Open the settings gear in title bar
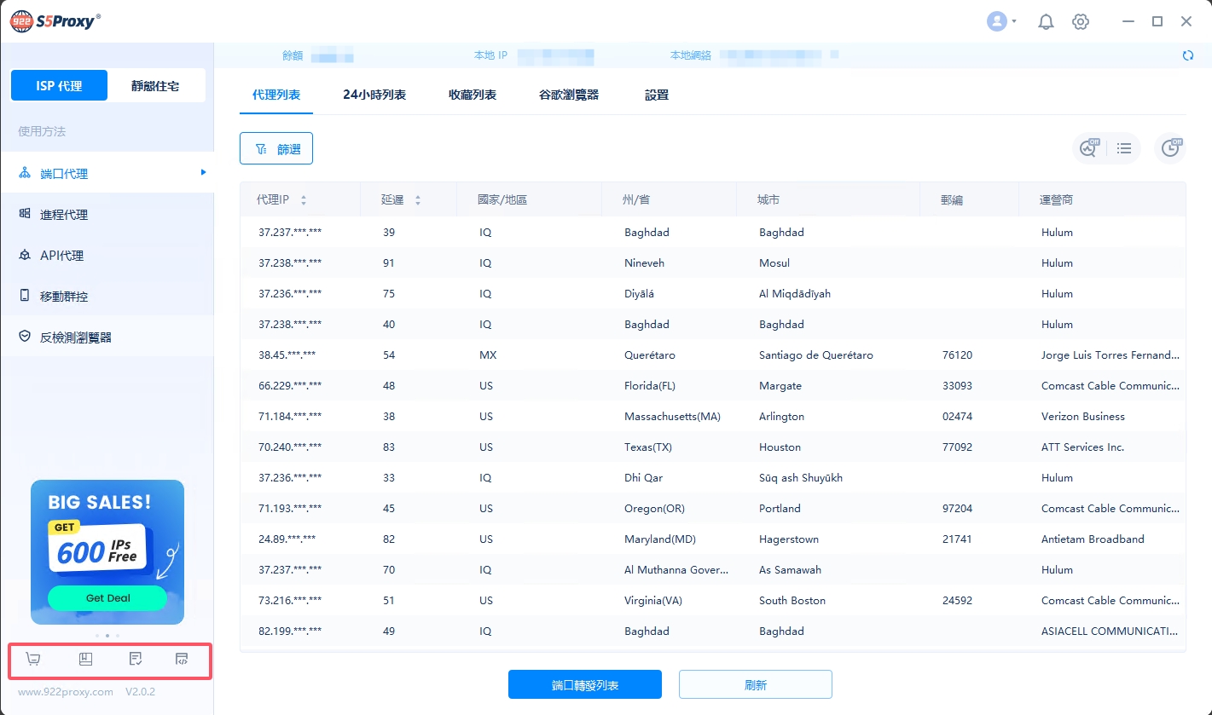 pyautogui.click(x=1081, y=22)
